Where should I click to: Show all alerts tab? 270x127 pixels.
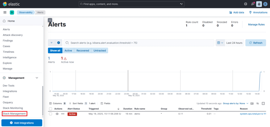55,51
